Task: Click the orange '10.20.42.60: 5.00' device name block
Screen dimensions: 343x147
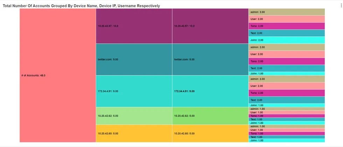Action: pyautogui.click(x=134, y=133)
